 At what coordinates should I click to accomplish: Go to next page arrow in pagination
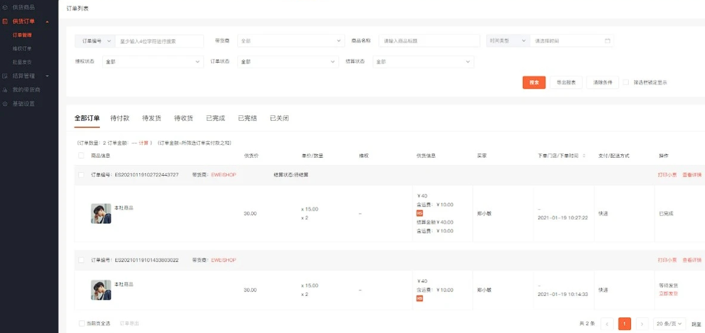(642, 323)
